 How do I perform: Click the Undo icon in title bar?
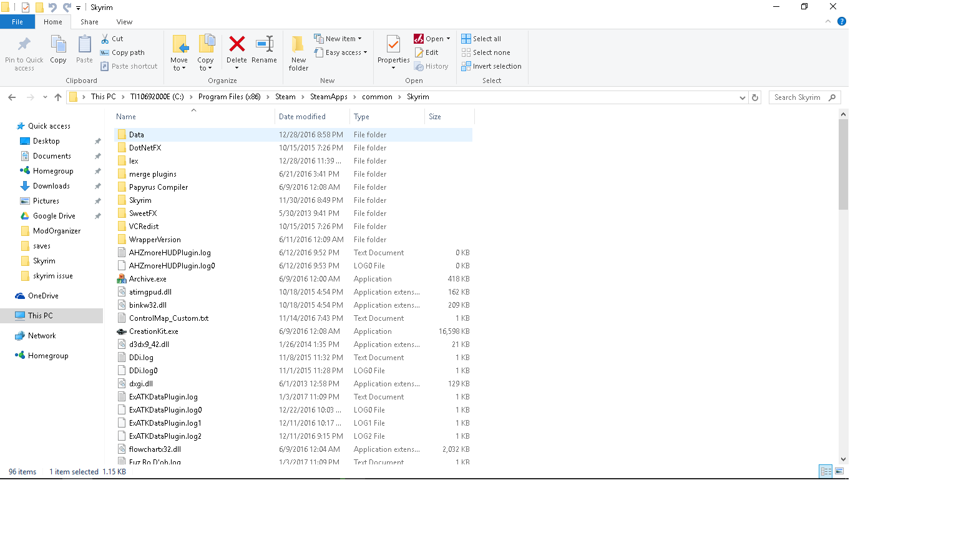52,7
